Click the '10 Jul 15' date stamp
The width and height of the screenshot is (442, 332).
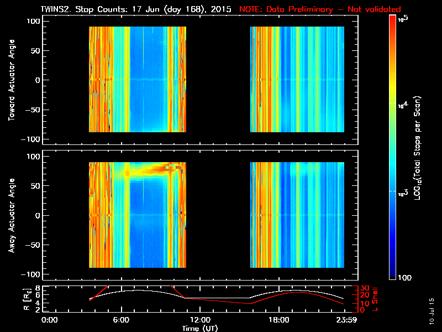pyautogui.click(x=432, y=311)
